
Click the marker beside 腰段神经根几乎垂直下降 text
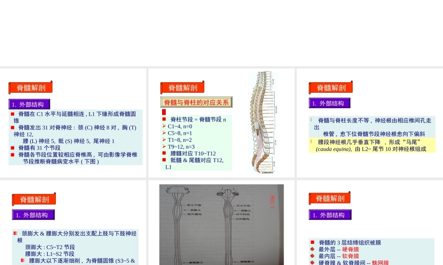click(311, 142)
